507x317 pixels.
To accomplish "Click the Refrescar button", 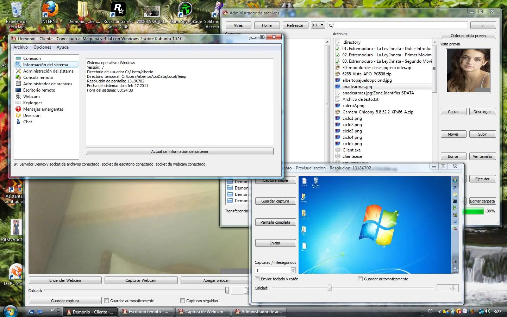I will coord(295,25).
